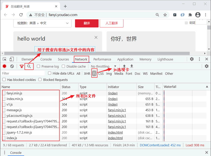This screenshot has width=211, height=156.
Task: Click the blue round extension icon
Action: click(x=182, y=15)
